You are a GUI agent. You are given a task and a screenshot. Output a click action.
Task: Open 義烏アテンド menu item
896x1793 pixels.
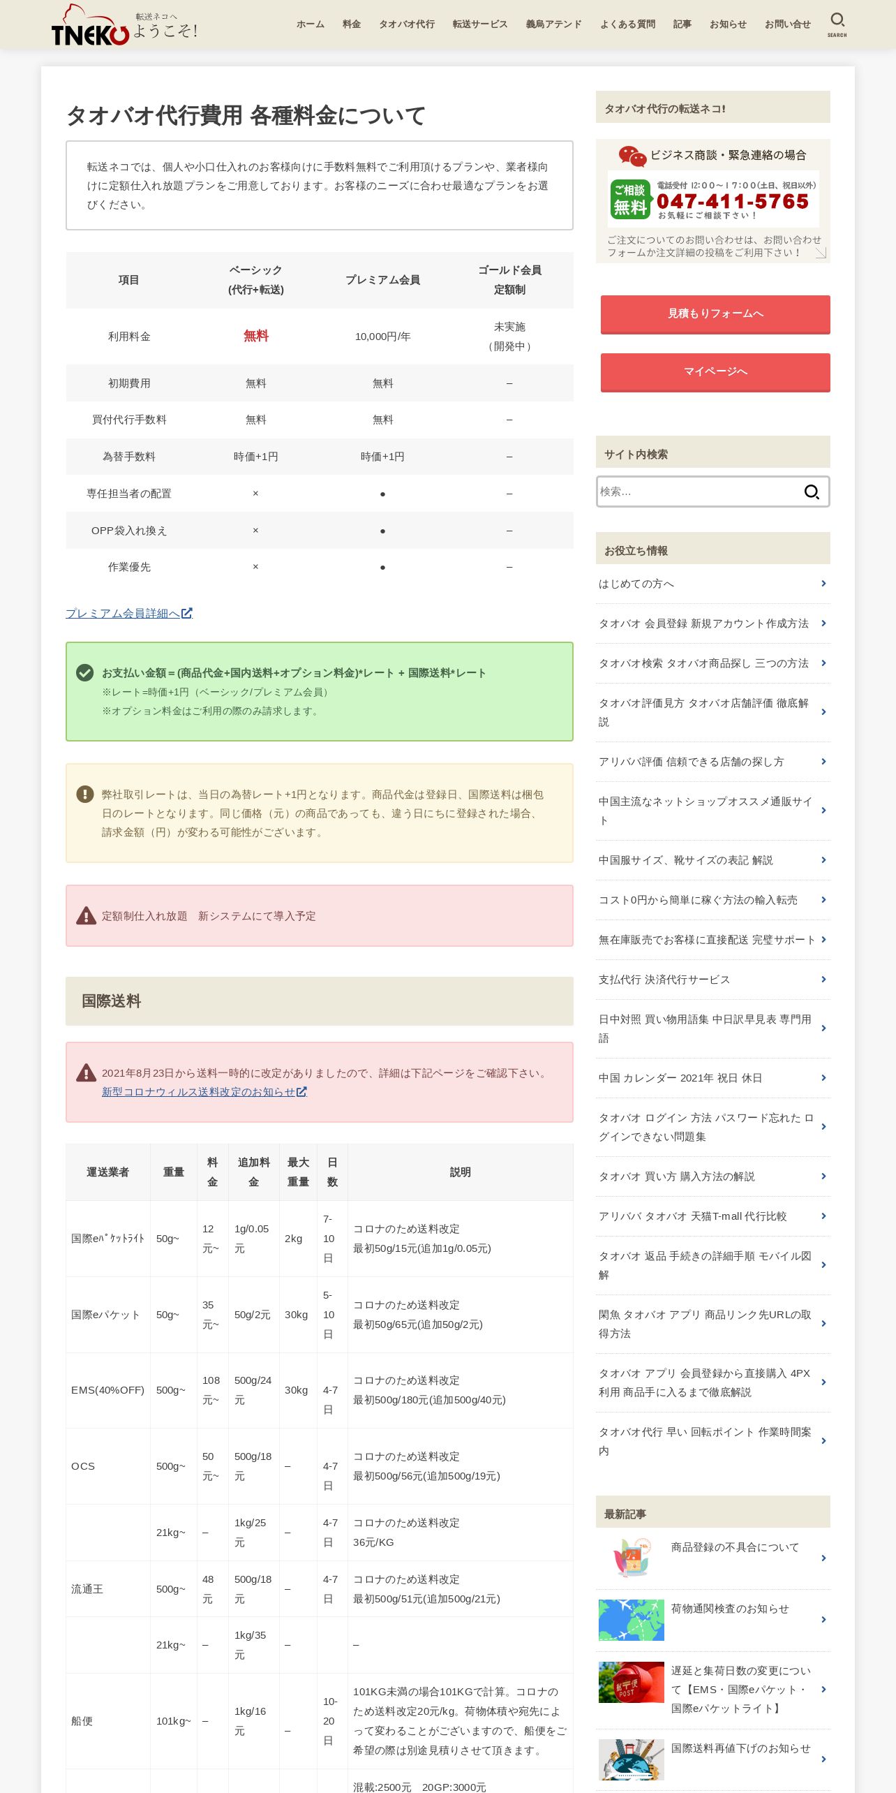click(x=553, y=24)
